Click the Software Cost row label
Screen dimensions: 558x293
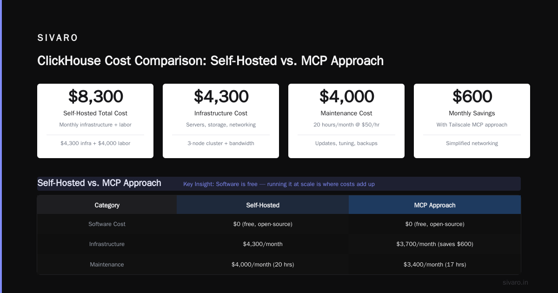pos(107,224)
